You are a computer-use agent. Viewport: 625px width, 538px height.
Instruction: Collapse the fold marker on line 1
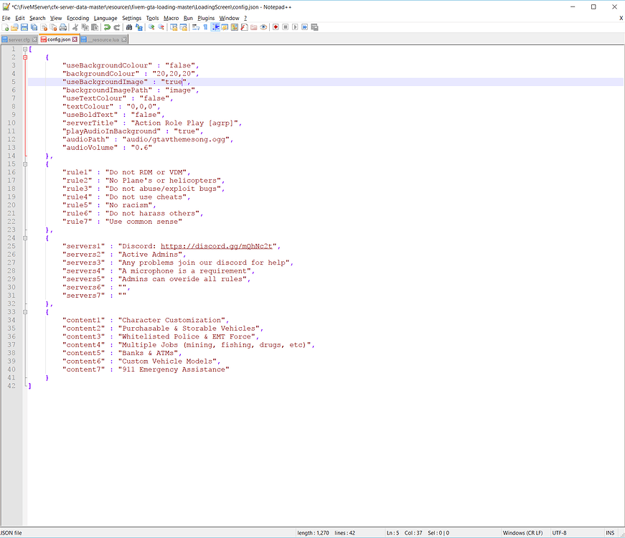pyautogui.click(x=25, y=49)
